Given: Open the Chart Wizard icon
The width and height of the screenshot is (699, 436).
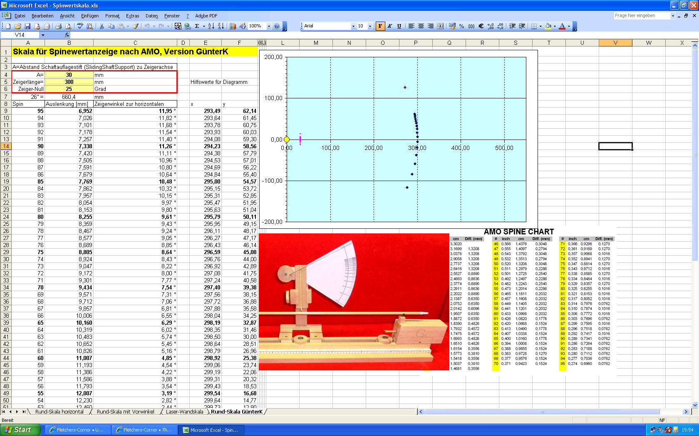Looking at the screenshot, I should tap(233, 26).
